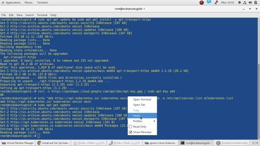The image size is (260, 146).
Task: Switch to the first [Urdu../Hindi.. taskbar window
Action: click(89, 143)
